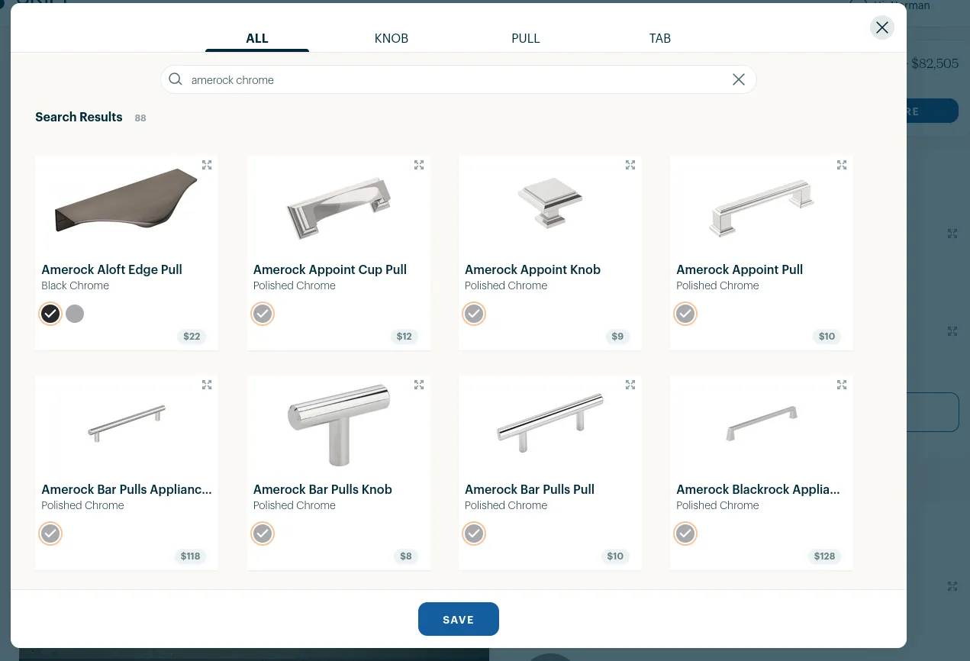Select Polished Chrome swatch on Bar Pulls Appliance
The width and height of the screenshot is (970, 661).
click(x=50, y=534)
